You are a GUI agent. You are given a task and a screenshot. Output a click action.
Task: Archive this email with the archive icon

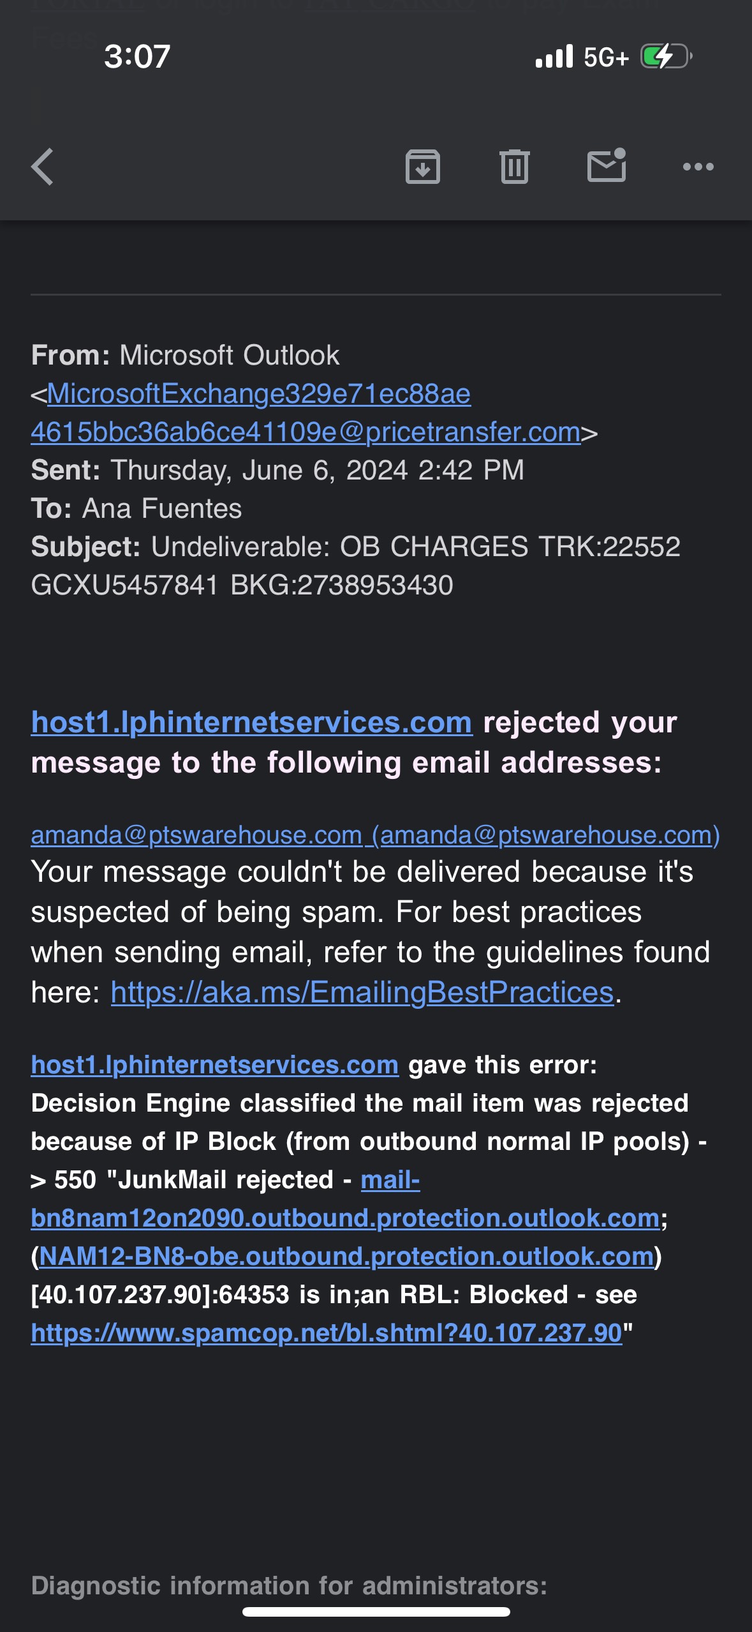coord(423,167)
